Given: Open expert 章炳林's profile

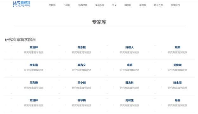Looking at the screenshot, I should coord(34,100).
